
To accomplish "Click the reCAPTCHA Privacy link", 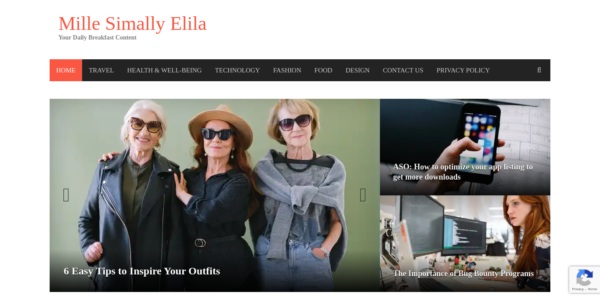I will [x=578, y=289].
